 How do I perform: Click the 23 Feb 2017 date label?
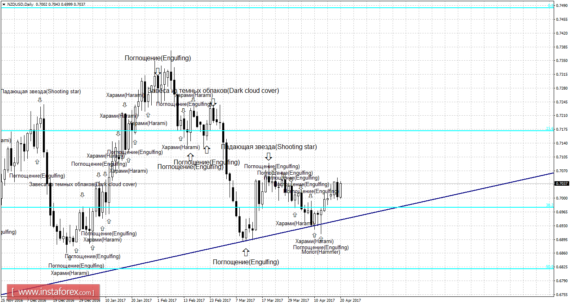[220, 301]
